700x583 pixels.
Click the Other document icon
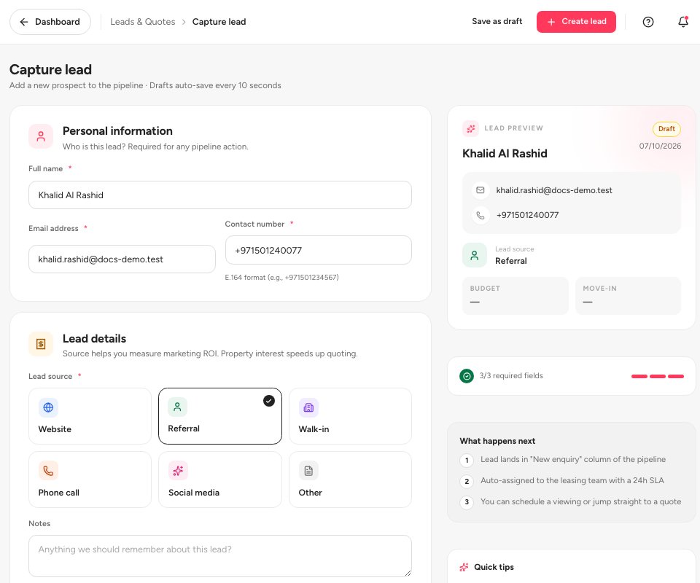point(308,471)
